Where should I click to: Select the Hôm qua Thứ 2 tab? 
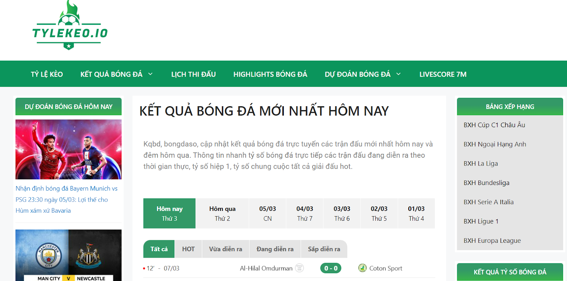pyautogui.click(x=222, y=213)
